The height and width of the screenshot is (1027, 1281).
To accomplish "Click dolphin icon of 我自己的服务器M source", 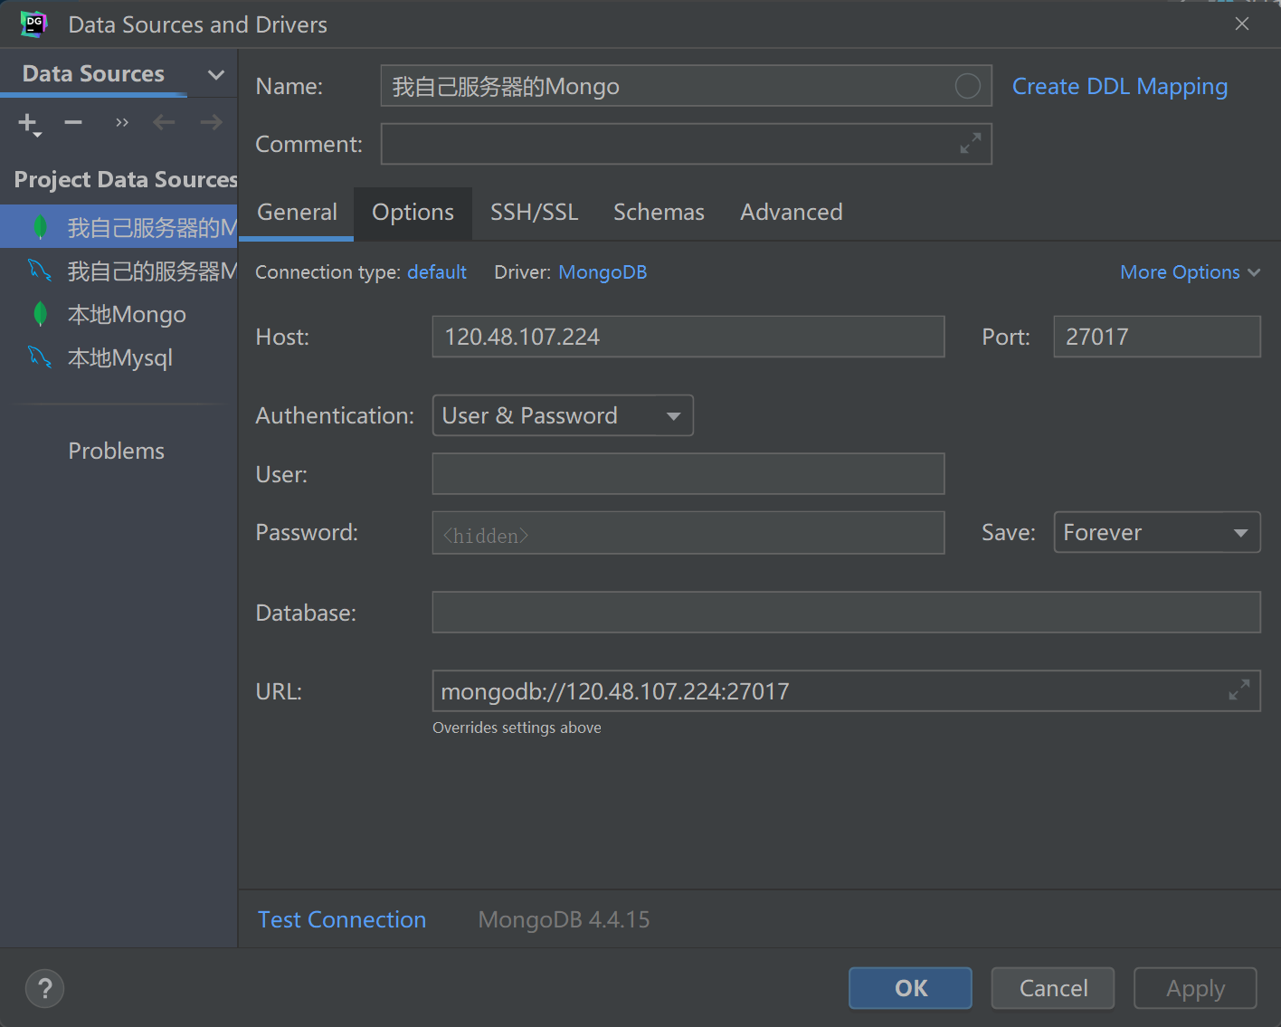I will click(x=40, y=271).
